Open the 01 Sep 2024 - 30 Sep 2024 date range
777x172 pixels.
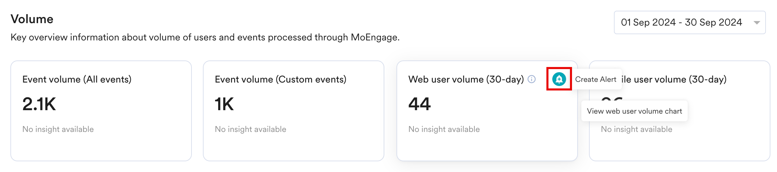click(x=689, y=22)
